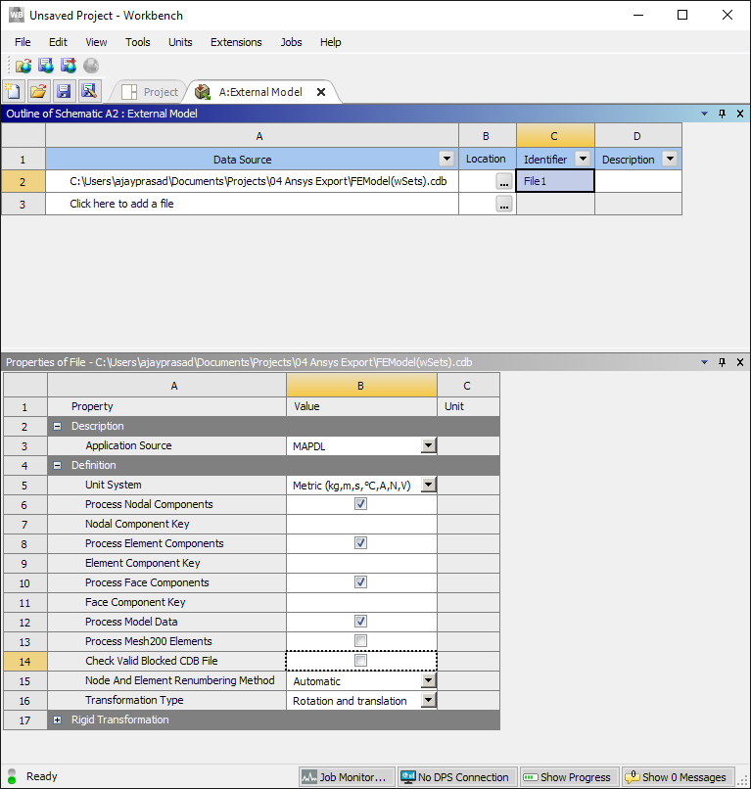Click the Nodal Component Key value field
Image resolution: width=751 pixels, height=789 pixels.
(361, 524)
